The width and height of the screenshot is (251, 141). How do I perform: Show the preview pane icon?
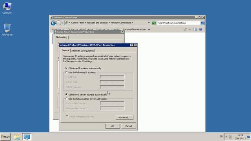[195, 29]
